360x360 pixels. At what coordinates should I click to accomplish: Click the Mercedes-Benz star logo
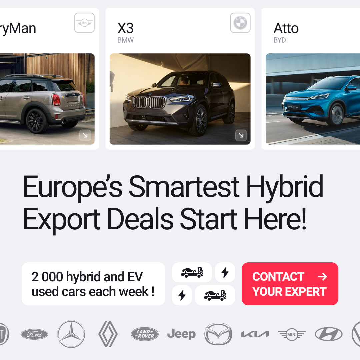(71, 334)
